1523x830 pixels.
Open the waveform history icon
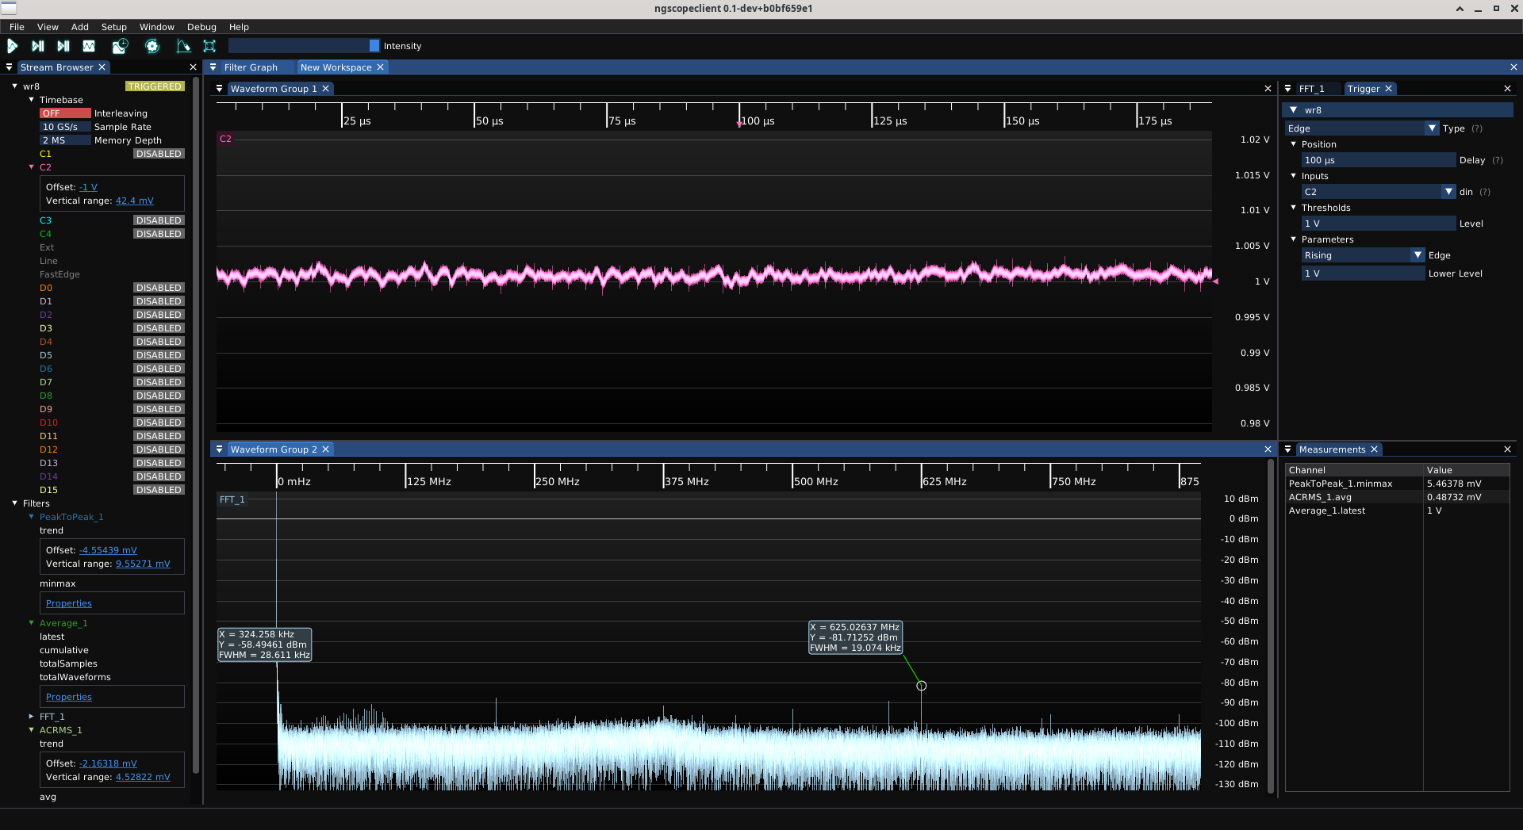(x=120, y=46)
